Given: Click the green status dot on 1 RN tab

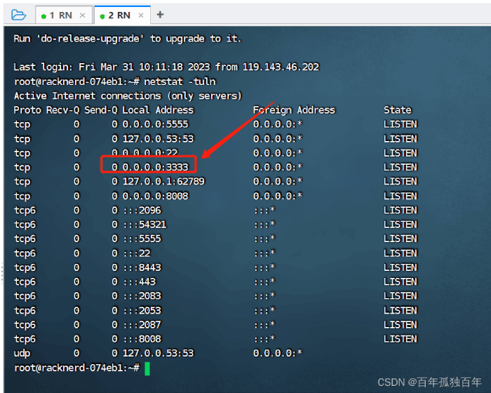Looking at the screenshot, I should [43, 16].
